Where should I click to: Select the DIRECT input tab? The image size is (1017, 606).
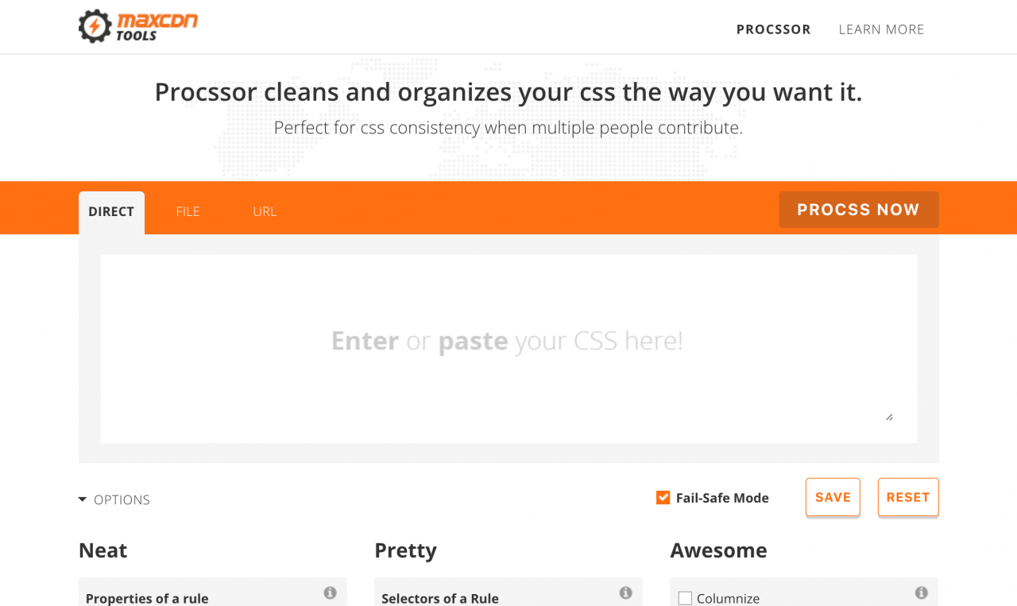[x=111, y=212]
